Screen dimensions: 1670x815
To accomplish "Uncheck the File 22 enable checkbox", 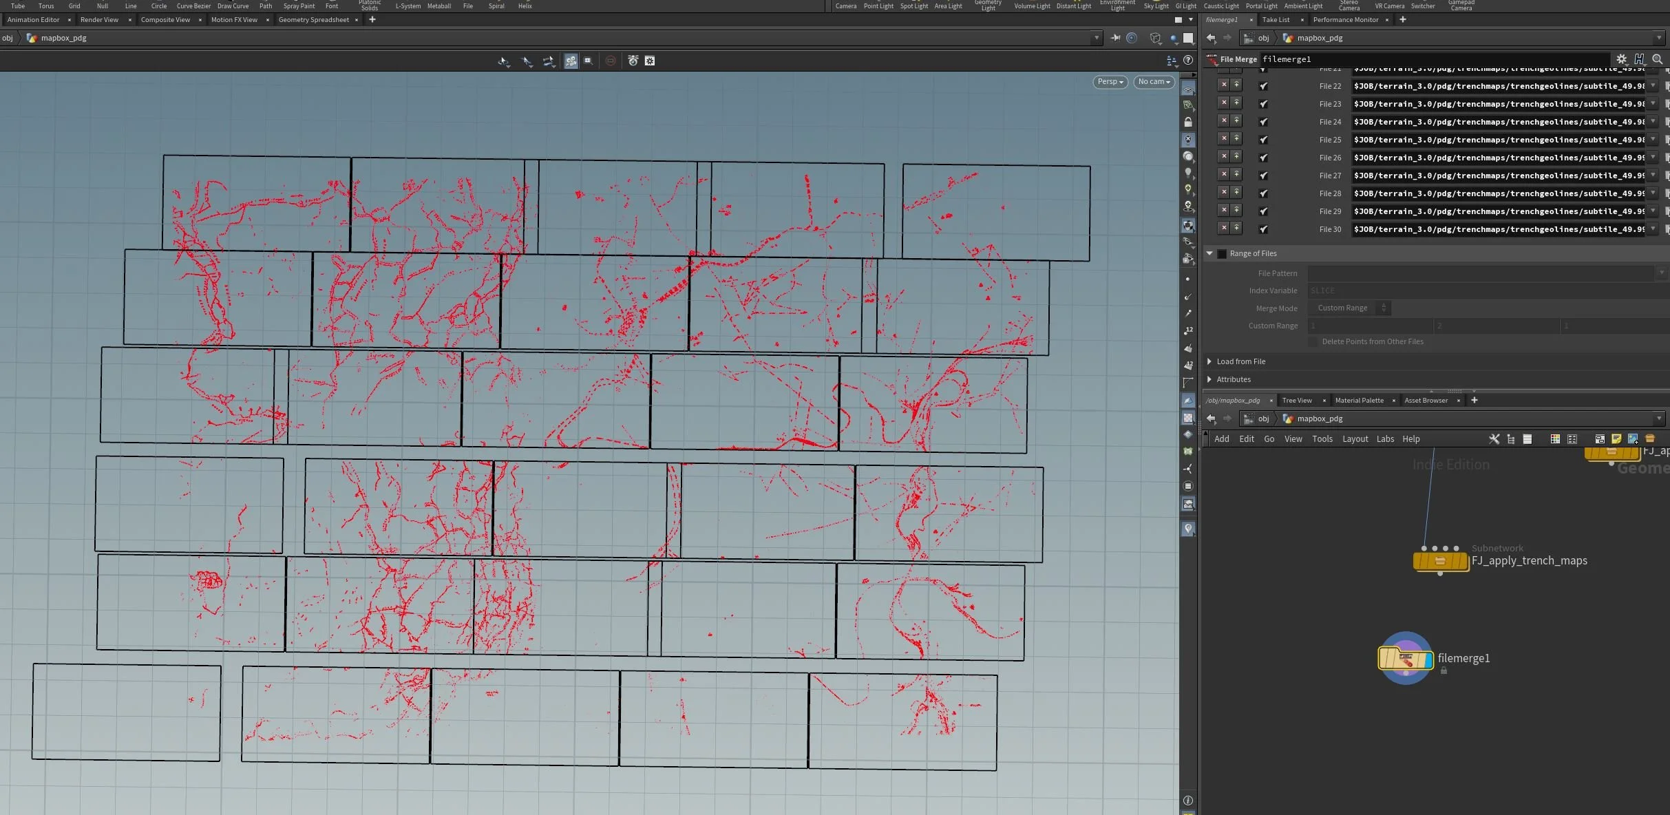I will tap(1263, 86).
